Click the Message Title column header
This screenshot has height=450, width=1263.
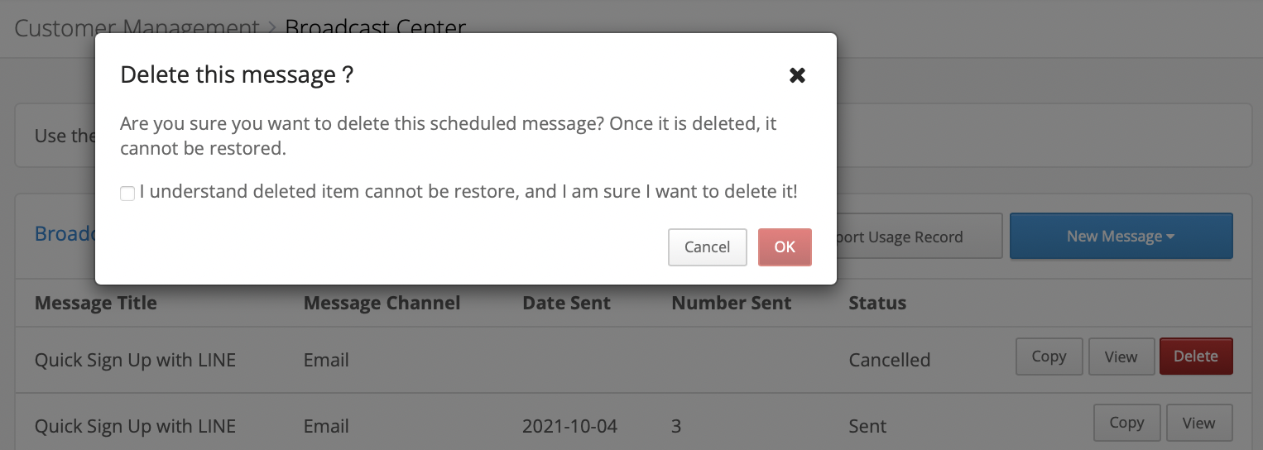96,303
